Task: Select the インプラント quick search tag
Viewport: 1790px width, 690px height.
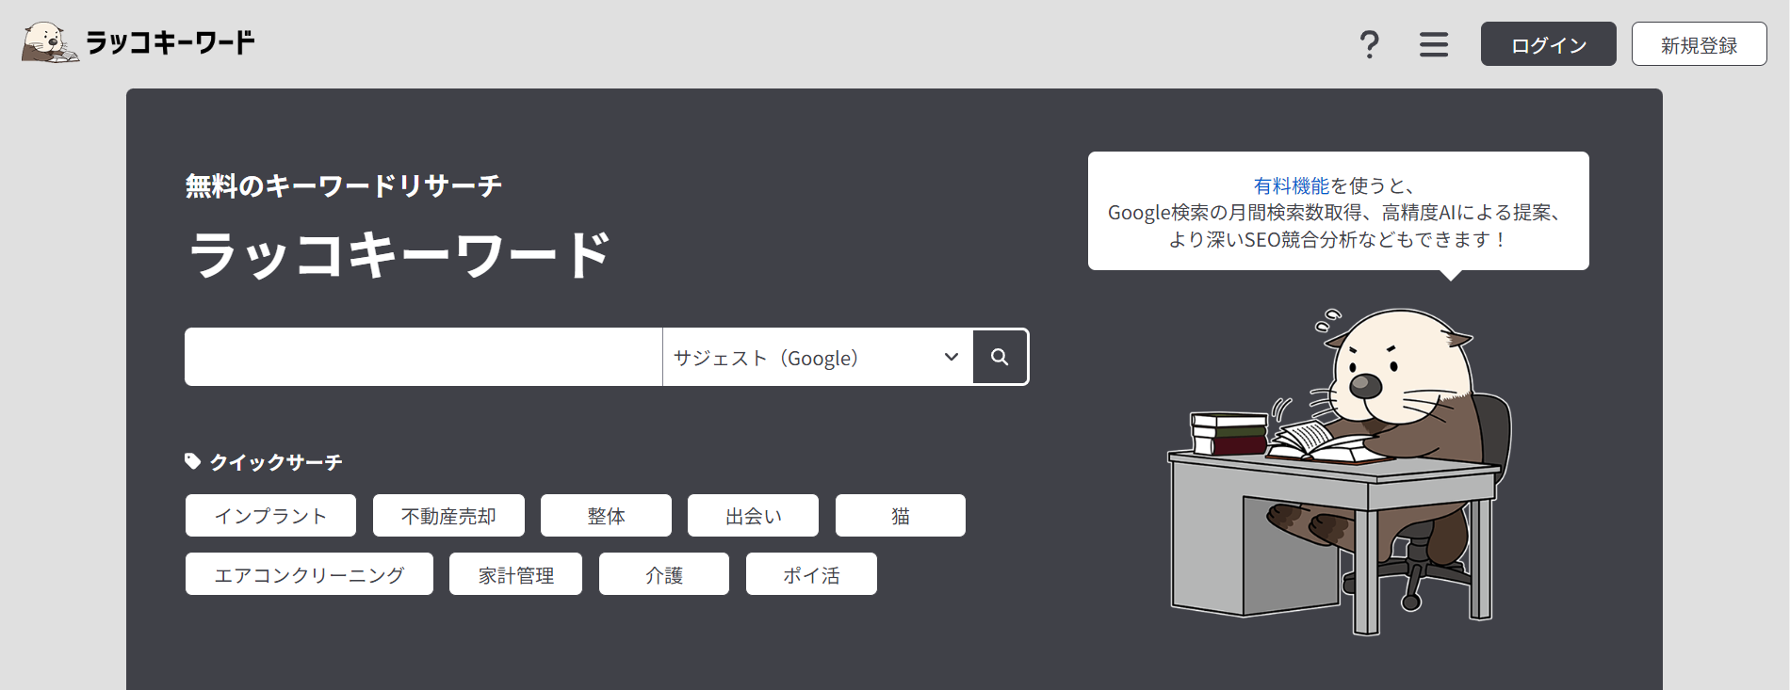Action: point(270,516)
